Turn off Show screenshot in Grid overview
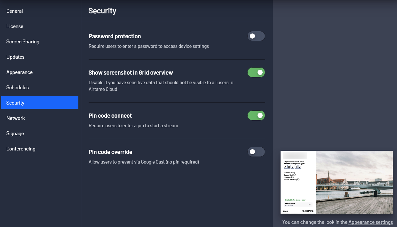 [x=256, y=72]
